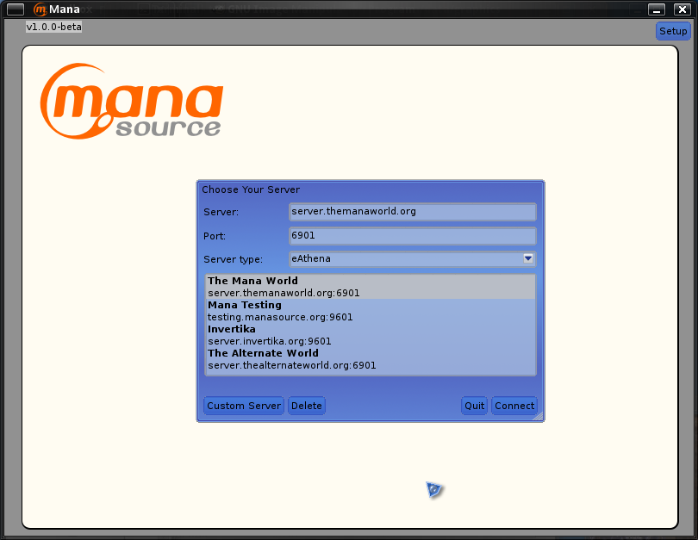Click the Server address input field

(x=413, y=212)
